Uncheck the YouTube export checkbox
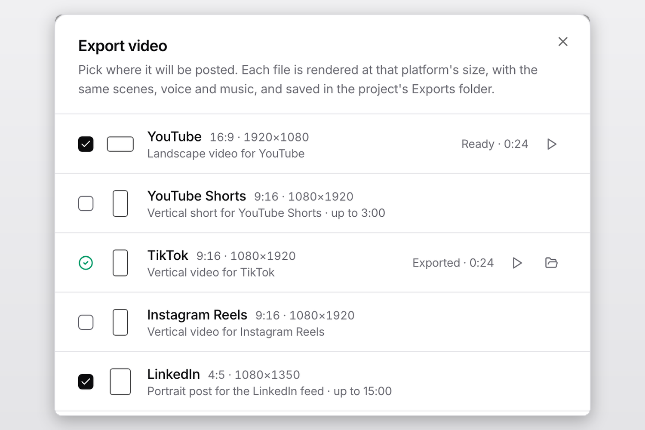Image resolution: width=645 pixels, height=430 pixels. [86, 144]
